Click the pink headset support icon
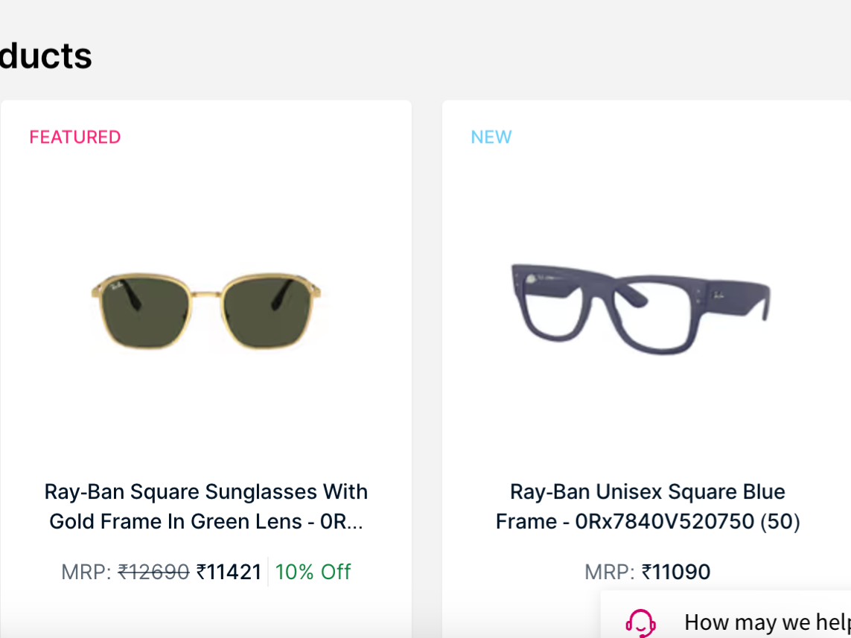 point(640,623)
